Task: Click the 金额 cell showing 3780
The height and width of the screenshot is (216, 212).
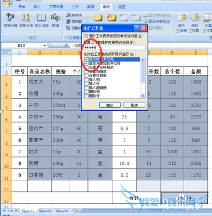Action: (196, 105)
